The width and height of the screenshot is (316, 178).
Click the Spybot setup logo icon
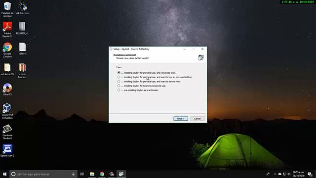(200, 57)
